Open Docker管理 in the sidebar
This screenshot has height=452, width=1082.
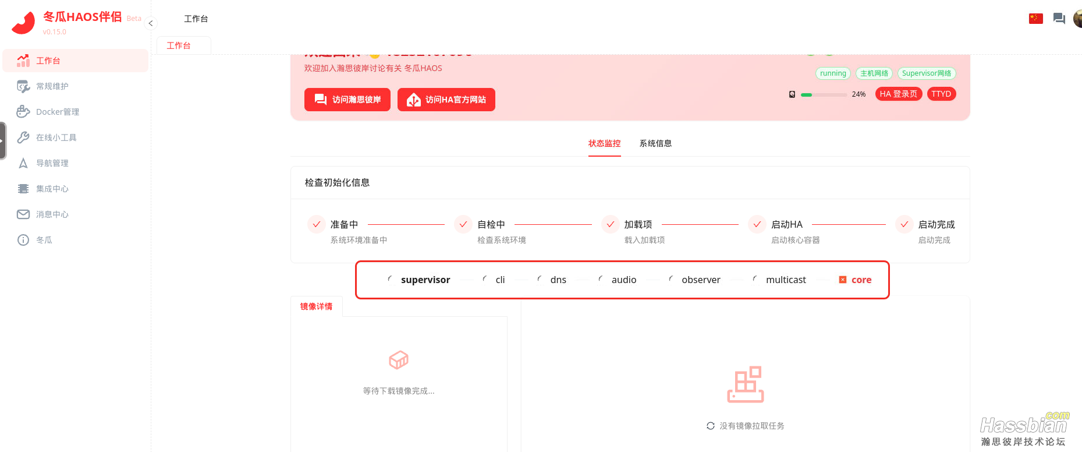pyautogui.click(x=76, y=112)
